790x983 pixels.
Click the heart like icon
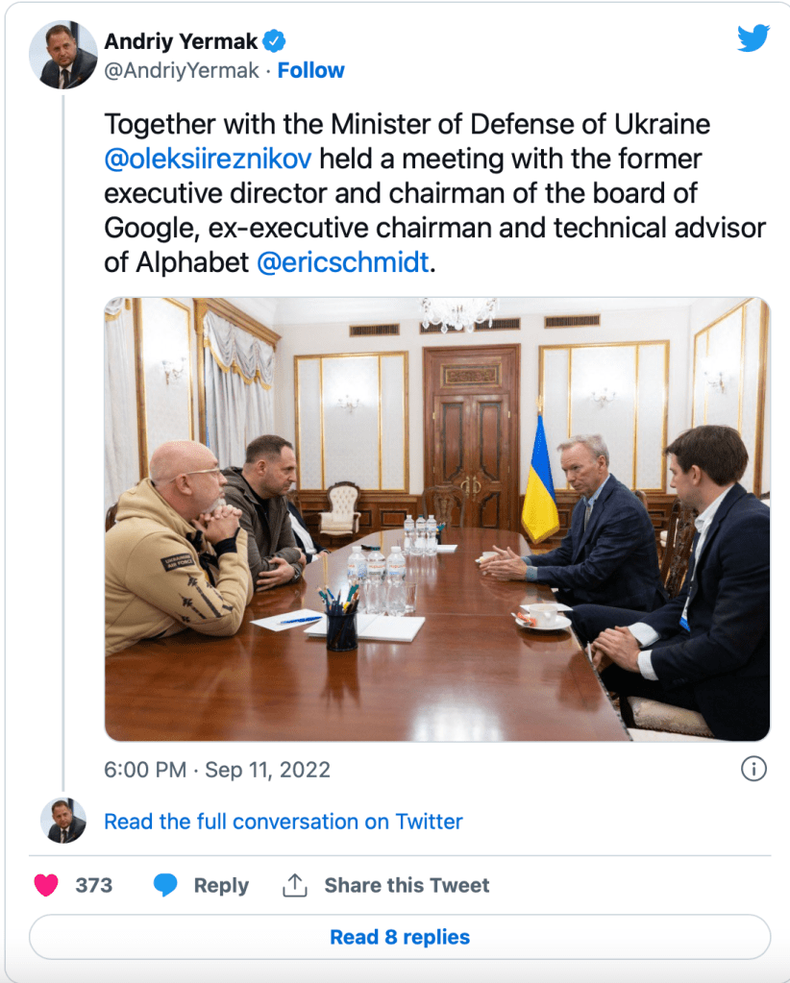[46, 885]
